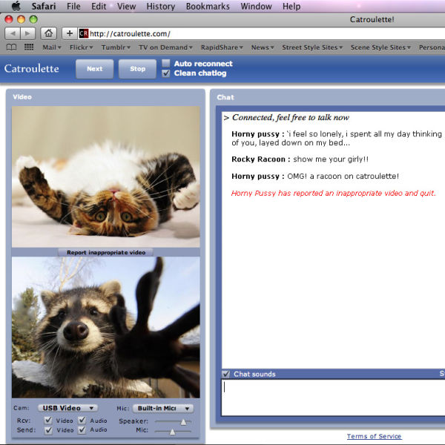445x445 pixels.
Task: Click the chat message input field
Action: click(334, 397)
